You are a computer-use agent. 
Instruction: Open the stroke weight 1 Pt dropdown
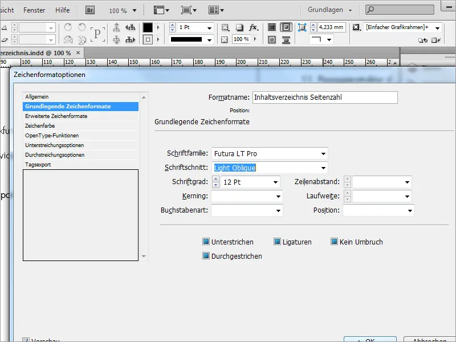click(209, 28)
